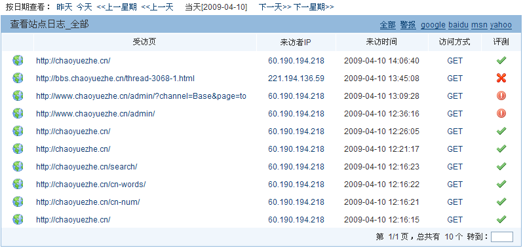This screenshot has height=248, width=523.
Task: Click visitor IP 221.194.136.59
Action: pyautogui.click(x=296, y=79)
